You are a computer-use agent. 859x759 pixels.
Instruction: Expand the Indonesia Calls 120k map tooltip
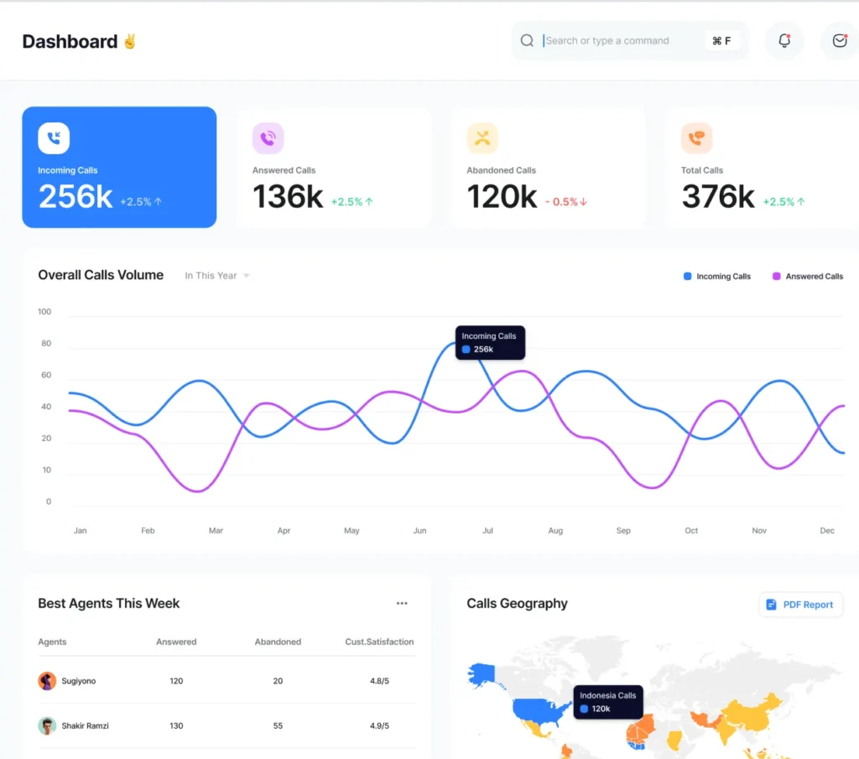607,701
